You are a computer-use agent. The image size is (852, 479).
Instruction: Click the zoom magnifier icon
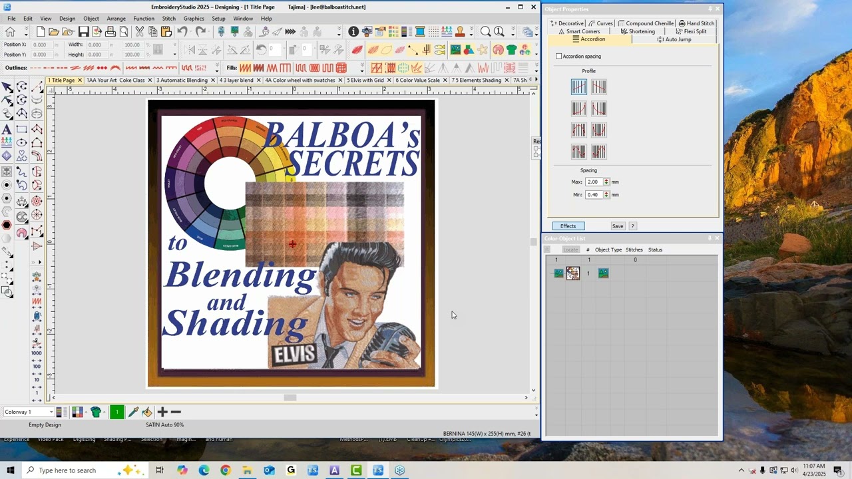coord(485,32)
